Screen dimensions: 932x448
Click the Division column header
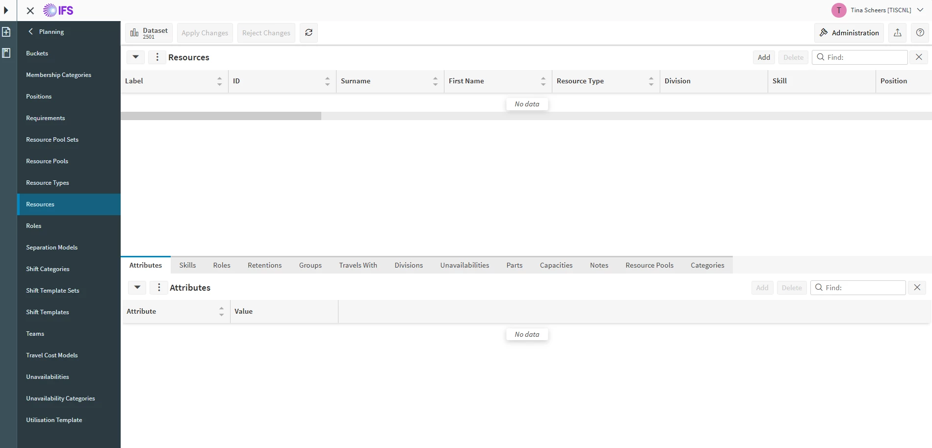[714, 81]
